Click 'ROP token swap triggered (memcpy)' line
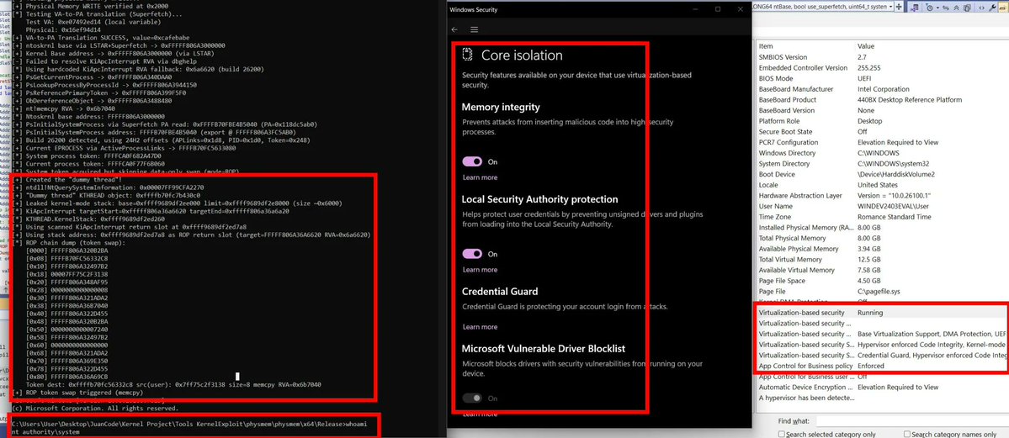The height and width of the screenshot is (438, 1009). coord(77,393)
